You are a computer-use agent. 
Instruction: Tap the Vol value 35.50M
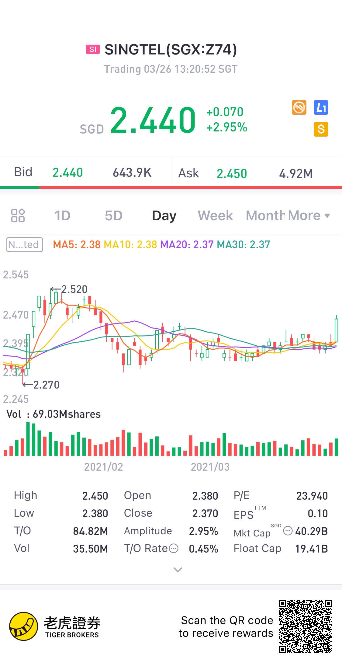[91, 549]
